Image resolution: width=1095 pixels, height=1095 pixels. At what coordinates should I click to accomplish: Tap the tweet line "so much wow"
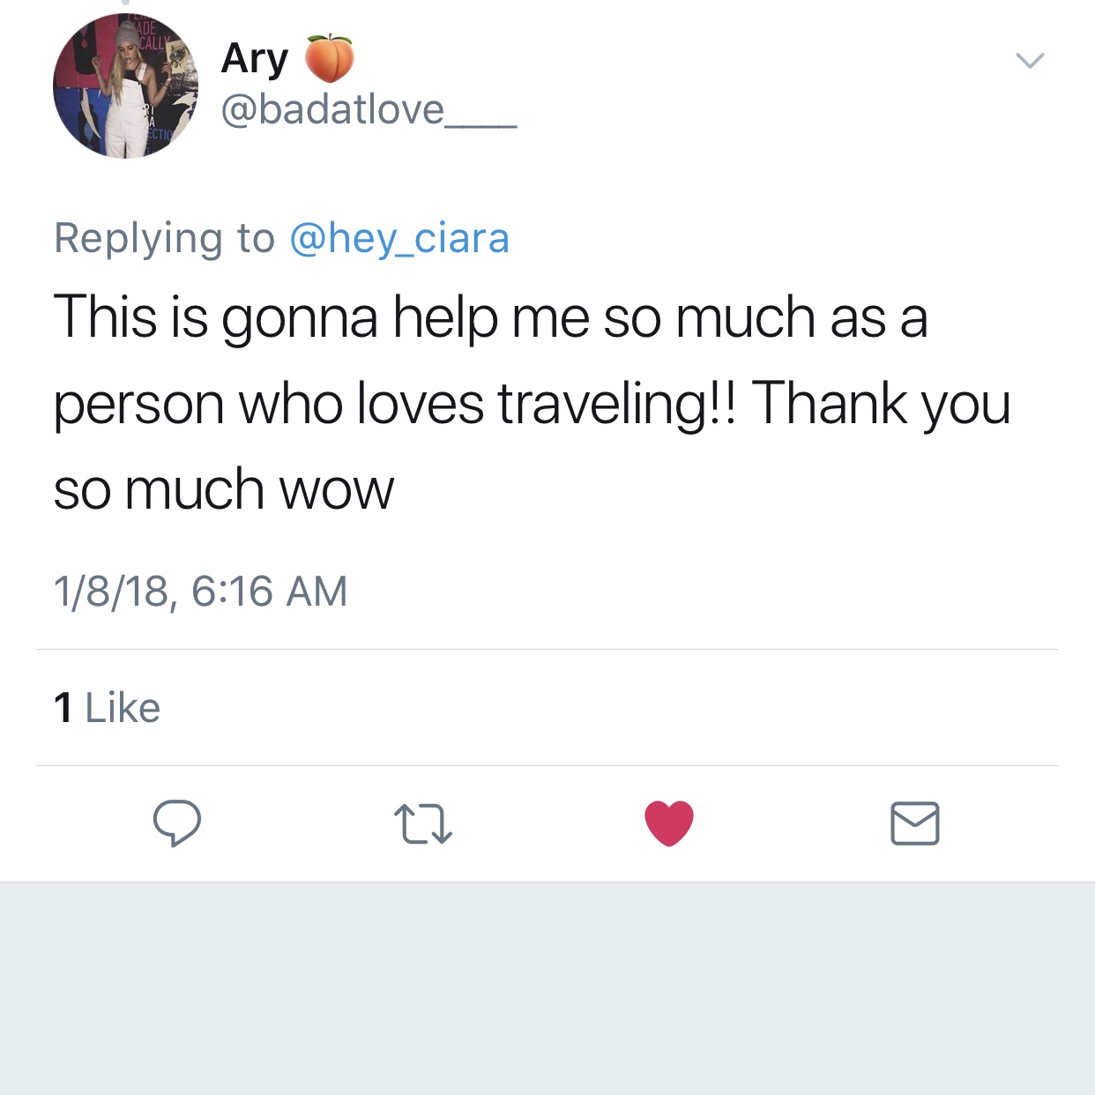(x=224, y=490)
